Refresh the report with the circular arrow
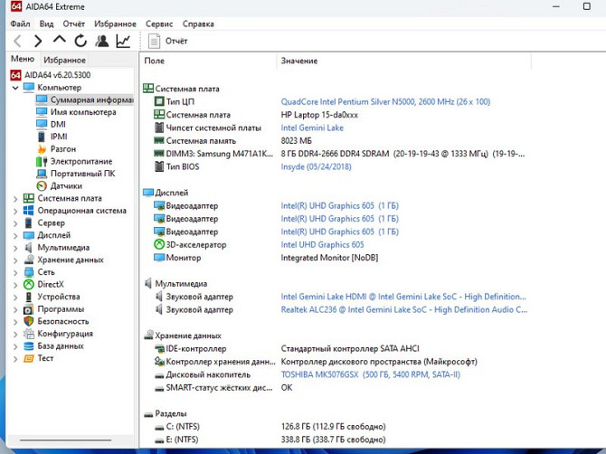This screenshot has height=454, width=606. coord(80,41)
